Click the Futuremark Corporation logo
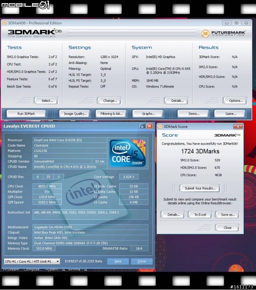This screenshot has width=256, height=290. [223, 34]
